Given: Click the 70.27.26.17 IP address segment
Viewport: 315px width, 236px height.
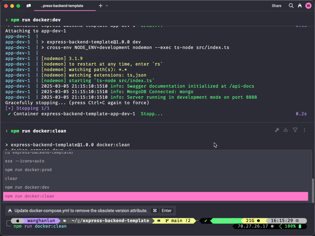Looking at the screenshot, I should click(253, 226).
